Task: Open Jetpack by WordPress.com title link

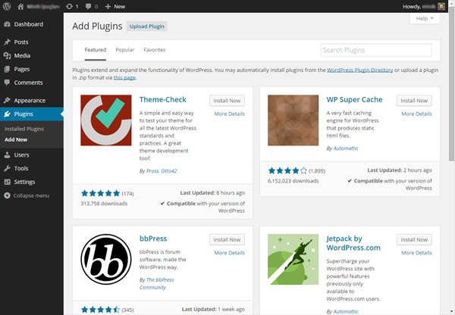Action: tap(353, 243)
